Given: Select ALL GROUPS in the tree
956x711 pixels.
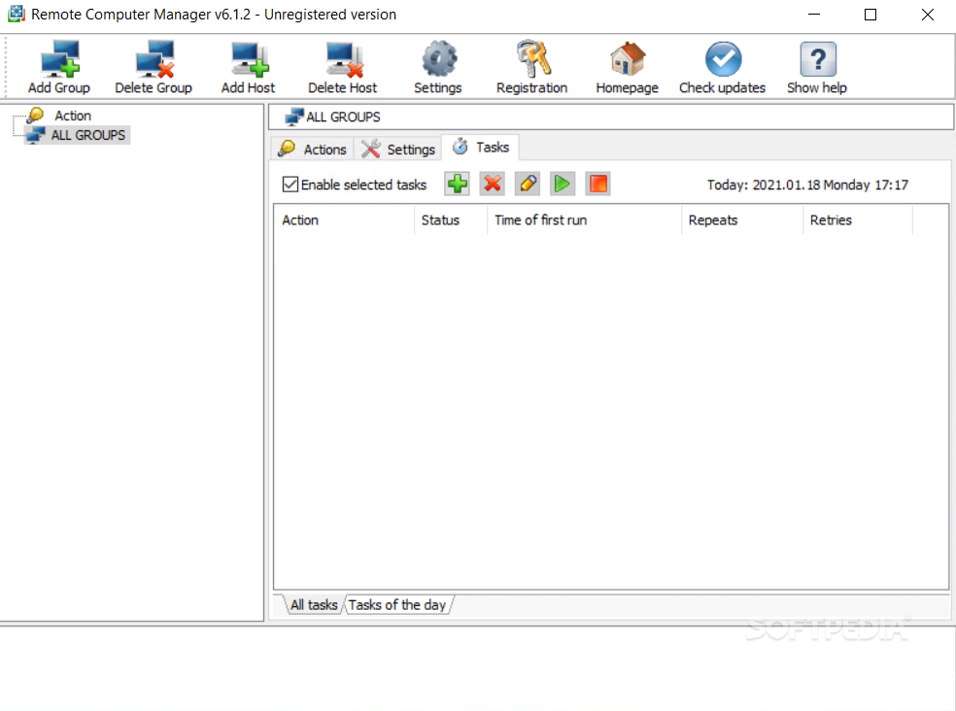Looking at the screenshot, I should 87,135.
